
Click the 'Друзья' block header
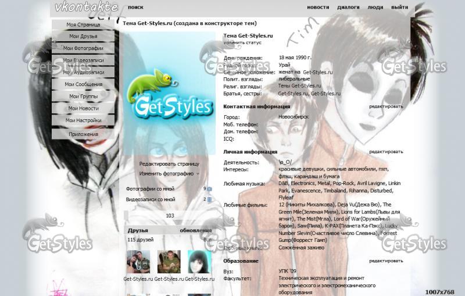coord(138,230)
